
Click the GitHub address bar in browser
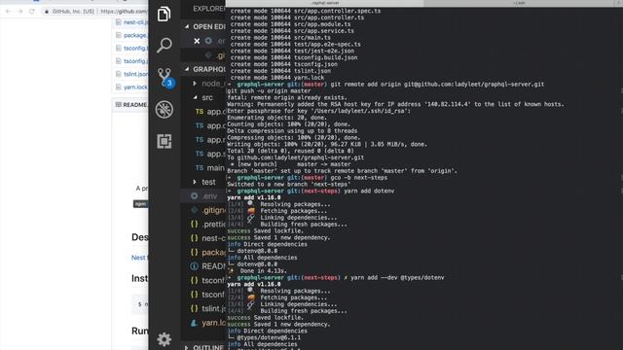[94, 11]
